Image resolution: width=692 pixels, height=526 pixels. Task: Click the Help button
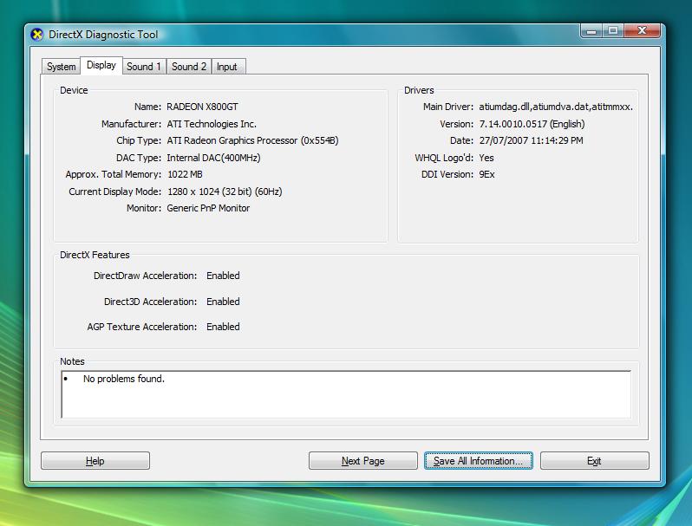click(x=95, y=461)
